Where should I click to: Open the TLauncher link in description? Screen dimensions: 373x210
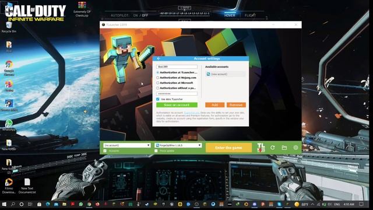(x=192, y=113)
